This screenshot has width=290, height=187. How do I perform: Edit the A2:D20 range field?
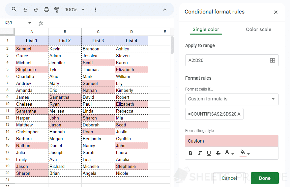pos(232,60)
